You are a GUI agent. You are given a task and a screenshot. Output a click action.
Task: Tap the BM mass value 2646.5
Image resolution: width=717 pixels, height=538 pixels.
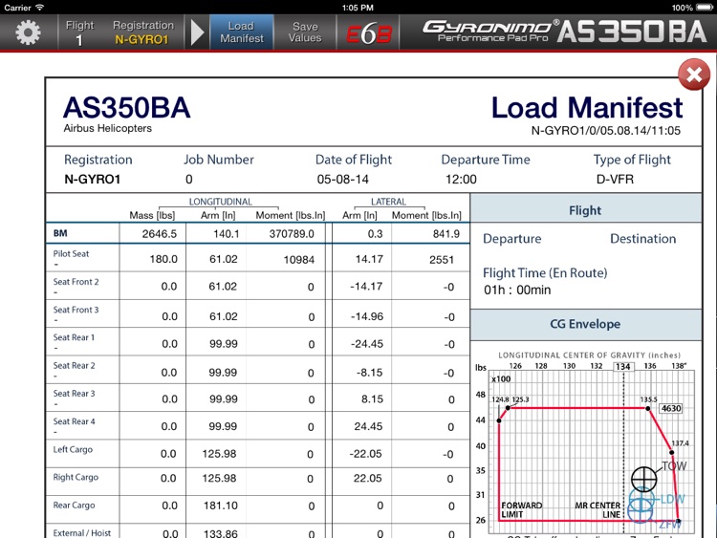(x=159, y=234)
